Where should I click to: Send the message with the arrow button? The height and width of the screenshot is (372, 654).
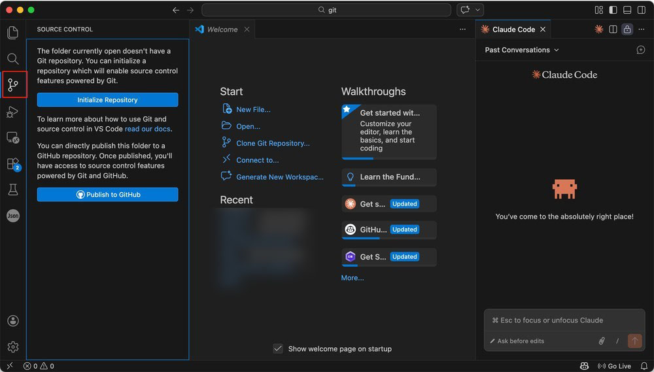635,341
